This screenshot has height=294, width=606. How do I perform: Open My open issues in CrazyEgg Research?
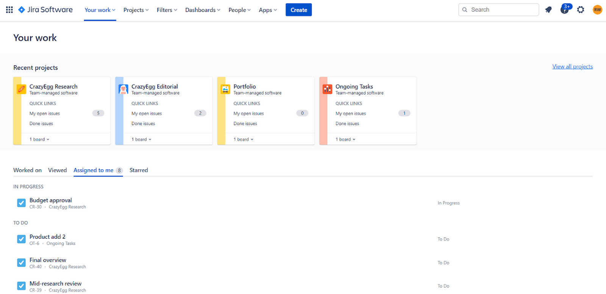click(45, 113)
